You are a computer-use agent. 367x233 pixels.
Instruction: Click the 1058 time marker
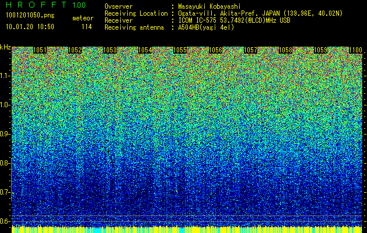click(285, 50)
